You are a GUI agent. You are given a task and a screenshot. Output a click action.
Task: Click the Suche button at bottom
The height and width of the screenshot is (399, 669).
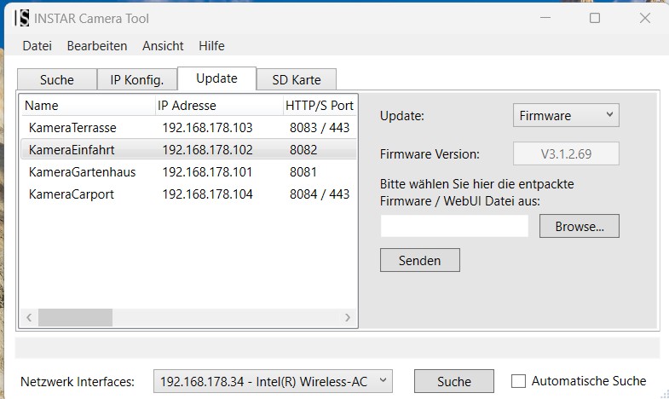click(x=454, y=381)
